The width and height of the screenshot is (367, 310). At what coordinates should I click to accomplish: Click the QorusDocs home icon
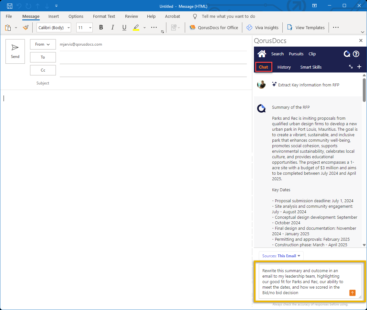[x=262, y=54]
